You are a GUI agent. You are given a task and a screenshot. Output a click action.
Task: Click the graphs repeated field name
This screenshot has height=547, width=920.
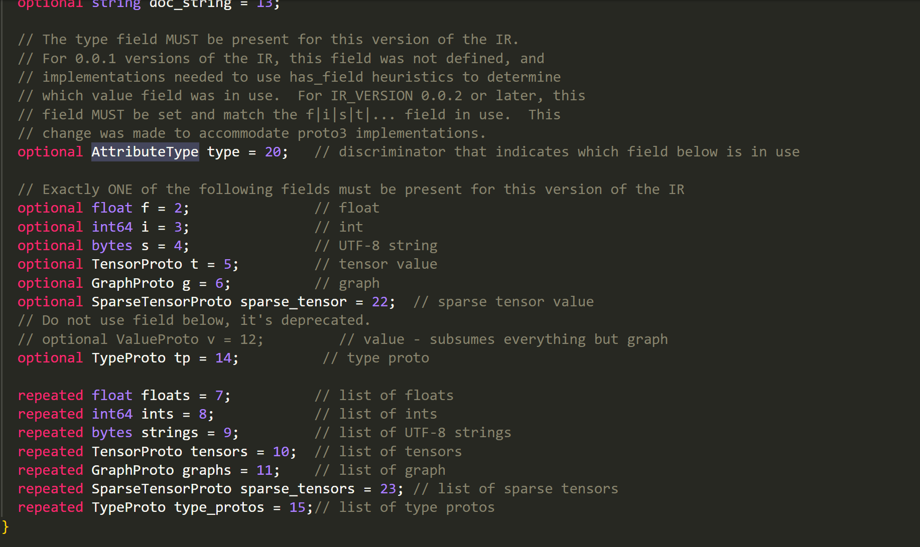tap(206, 470)
